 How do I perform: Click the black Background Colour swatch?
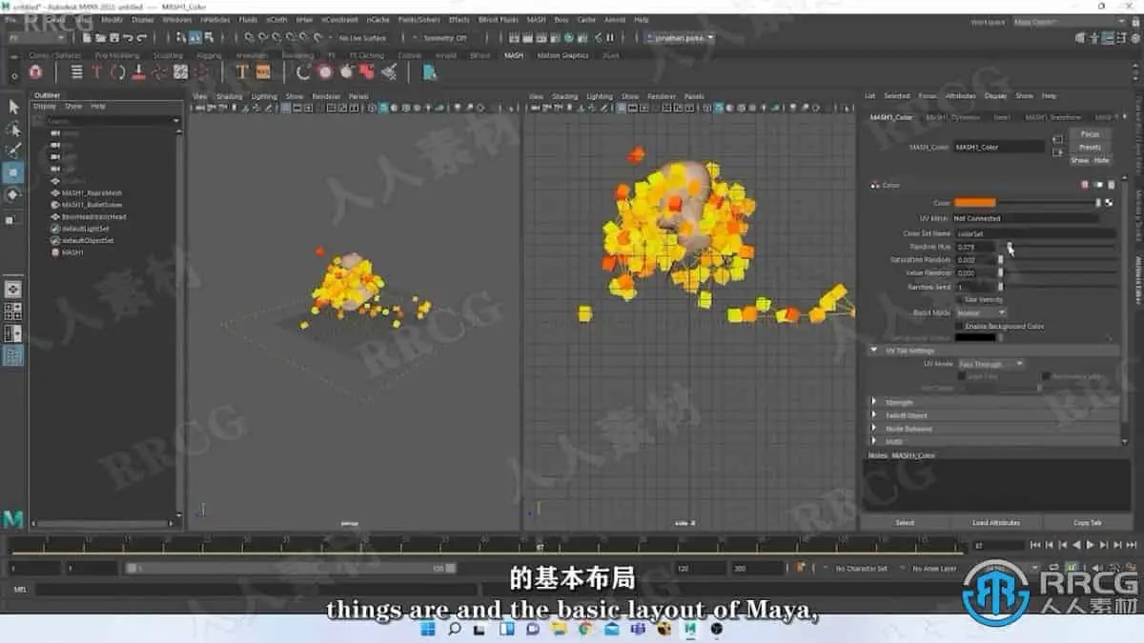[x=975, y=337]
